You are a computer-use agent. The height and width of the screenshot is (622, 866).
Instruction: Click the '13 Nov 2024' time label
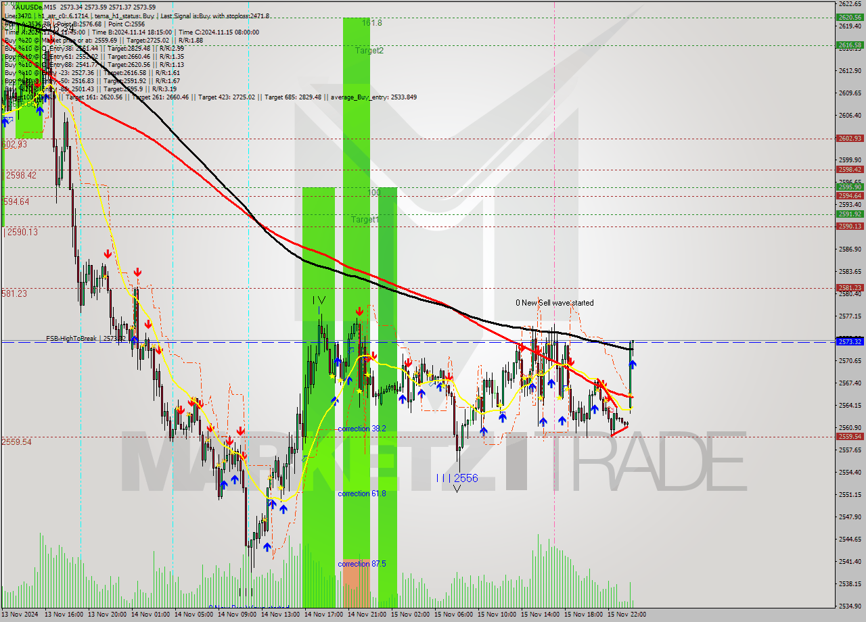click(20, 615)
